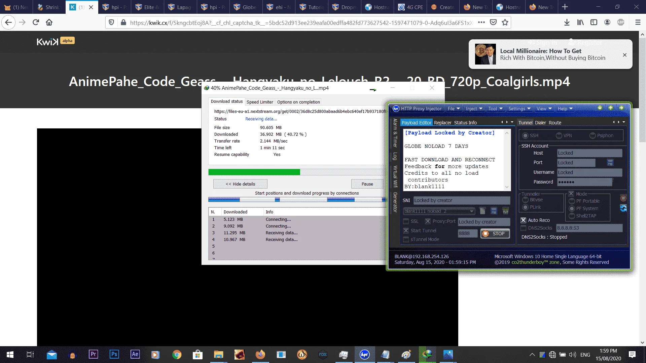The height and width of the screenshot is (363, 646).
Task: Click the Firefox home icon
Action: click(x=49, y=23)
